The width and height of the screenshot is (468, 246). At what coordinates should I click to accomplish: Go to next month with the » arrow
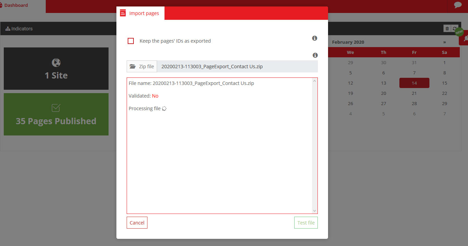tap(444, 42)
